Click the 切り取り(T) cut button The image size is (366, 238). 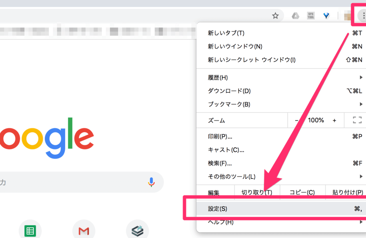(256, 192)
